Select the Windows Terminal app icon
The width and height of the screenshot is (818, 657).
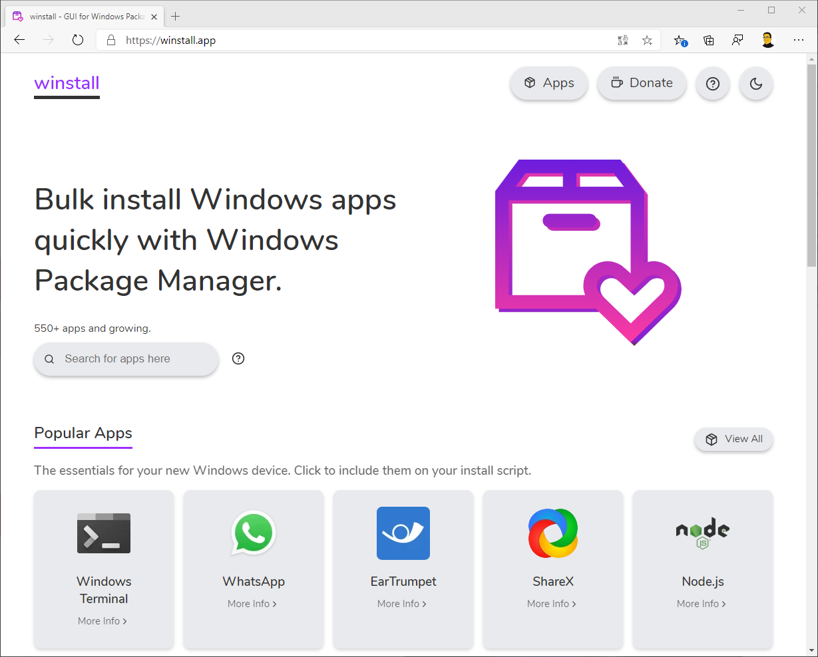(104, 533)
